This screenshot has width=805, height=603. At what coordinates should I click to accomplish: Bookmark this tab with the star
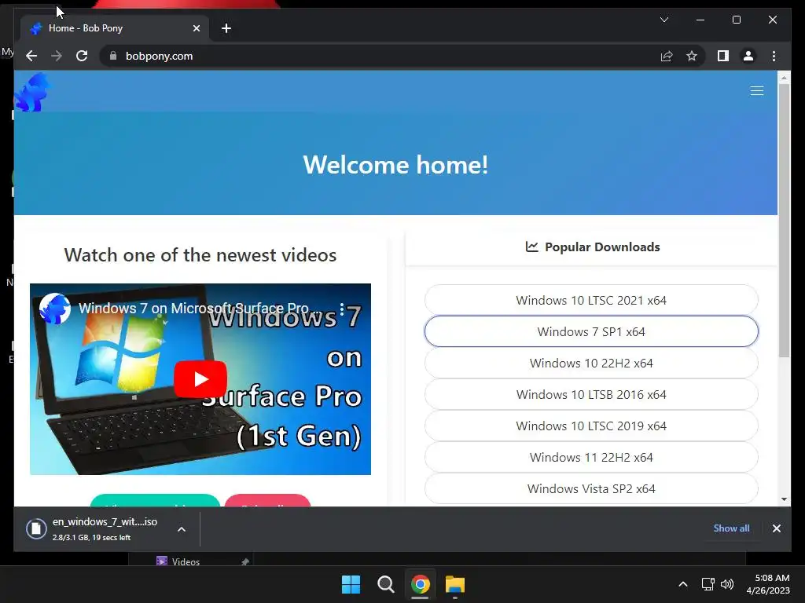pos(692,56)
